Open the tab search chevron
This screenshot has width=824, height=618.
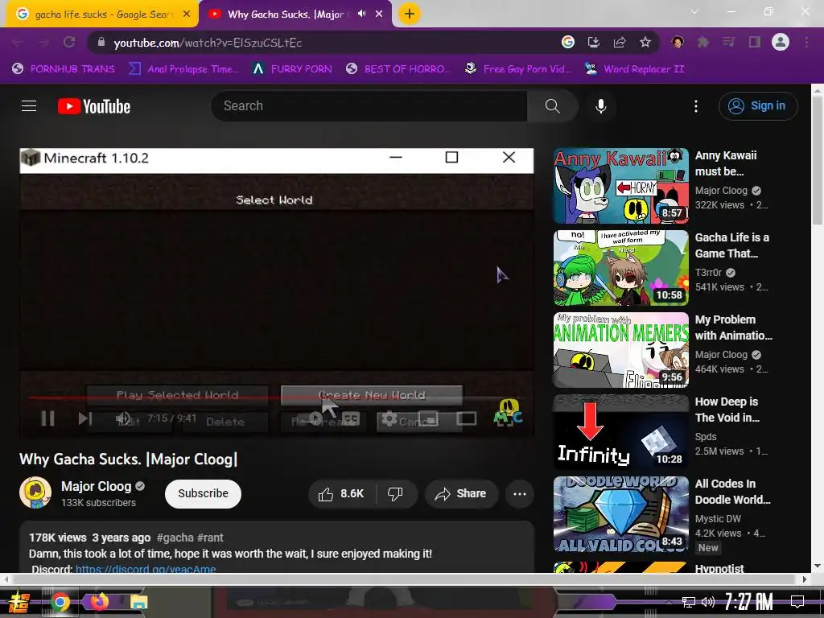click(694, 11)
